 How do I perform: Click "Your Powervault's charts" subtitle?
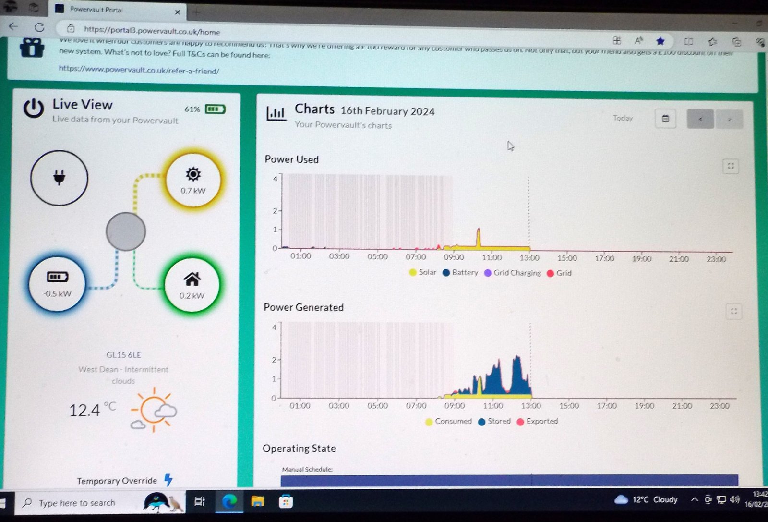pyautogui.click(x=343, y=125)
